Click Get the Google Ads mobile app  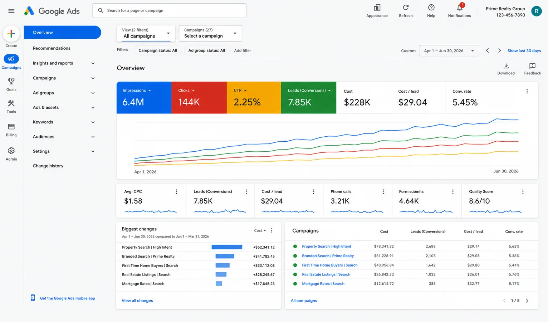click(x=68, y=298)
